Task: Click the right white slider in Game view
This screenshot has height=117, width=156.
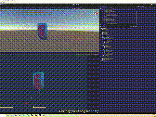Action: (x=39, y=107)
